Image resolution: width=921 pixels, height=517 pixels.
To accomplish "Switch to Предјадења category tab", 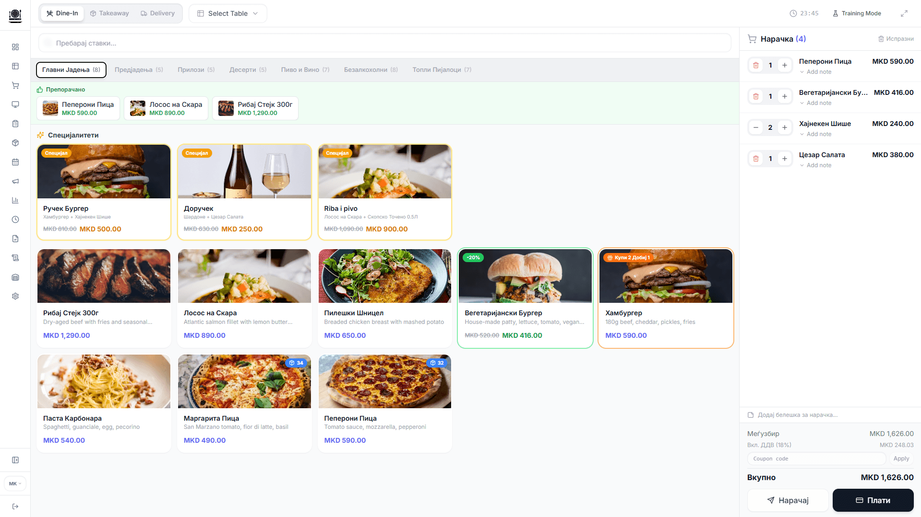I will coord(139,70).
